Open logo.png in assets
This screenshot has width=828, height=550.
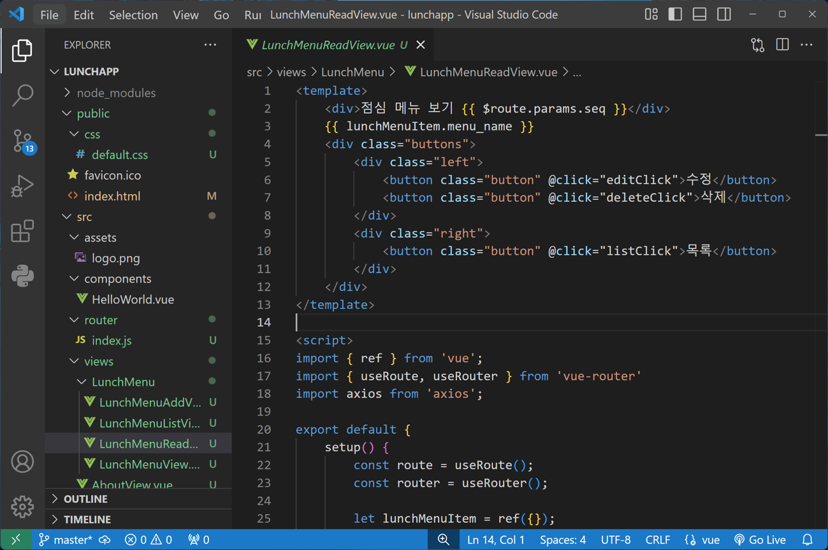138,258
